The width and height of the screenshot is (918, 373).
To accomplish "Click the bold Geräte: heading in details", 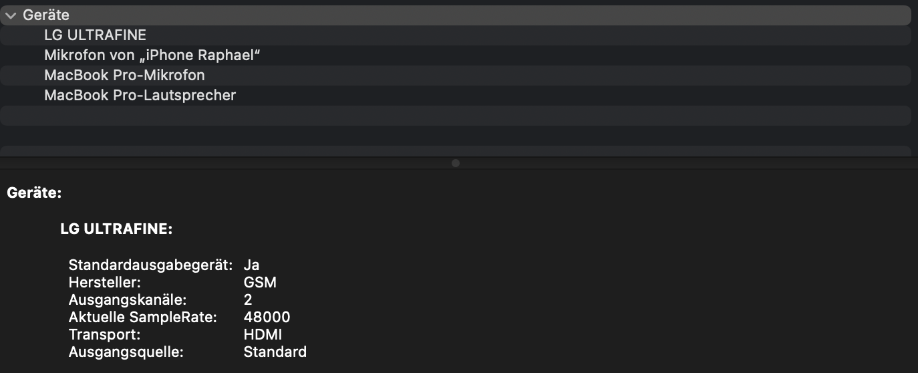I will [34, 193].
